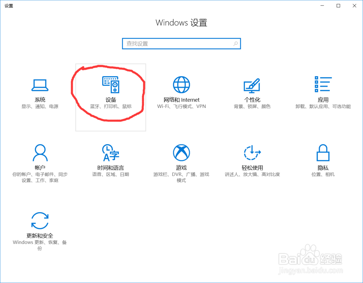Click Wi-Fi、飞行模式、VPN description
The height and width of the screenshot is (283, 363).
(x=181, y=106)
